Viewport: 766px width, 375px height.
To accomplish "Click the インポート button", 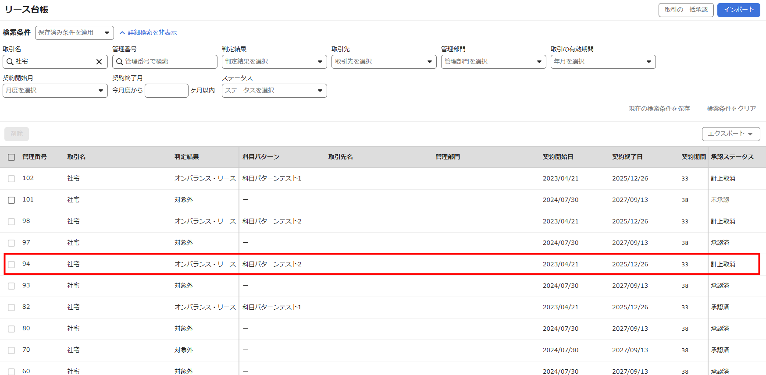I will (x=738, y=10).
